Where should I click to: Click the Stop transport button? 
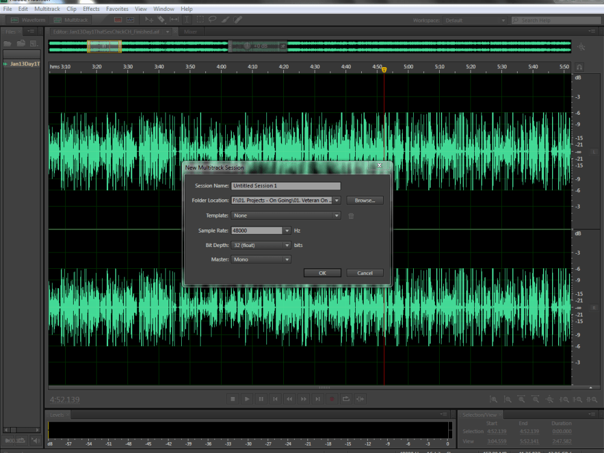click(233, 399)
